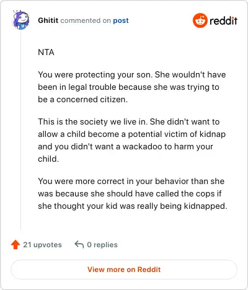
Task: Click the 'View more on Reddit' button
Action: (124, 270)
